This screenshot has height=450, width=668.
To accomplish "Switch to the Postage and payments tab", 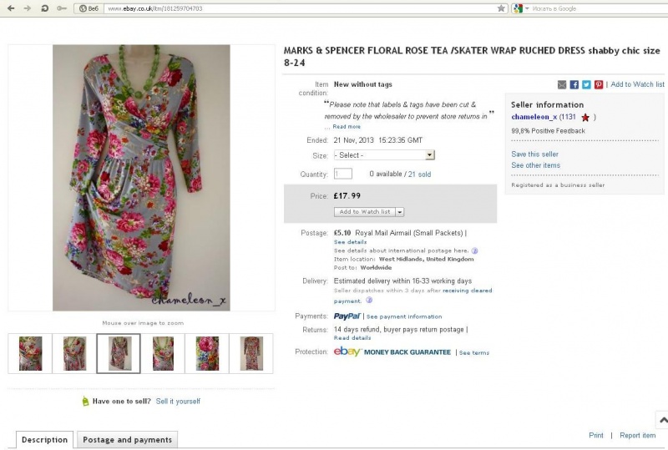I will [128, 440].
